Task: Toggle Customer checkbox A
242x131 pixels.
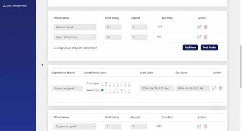Action: pyautogui.click(x=102, y=83)
